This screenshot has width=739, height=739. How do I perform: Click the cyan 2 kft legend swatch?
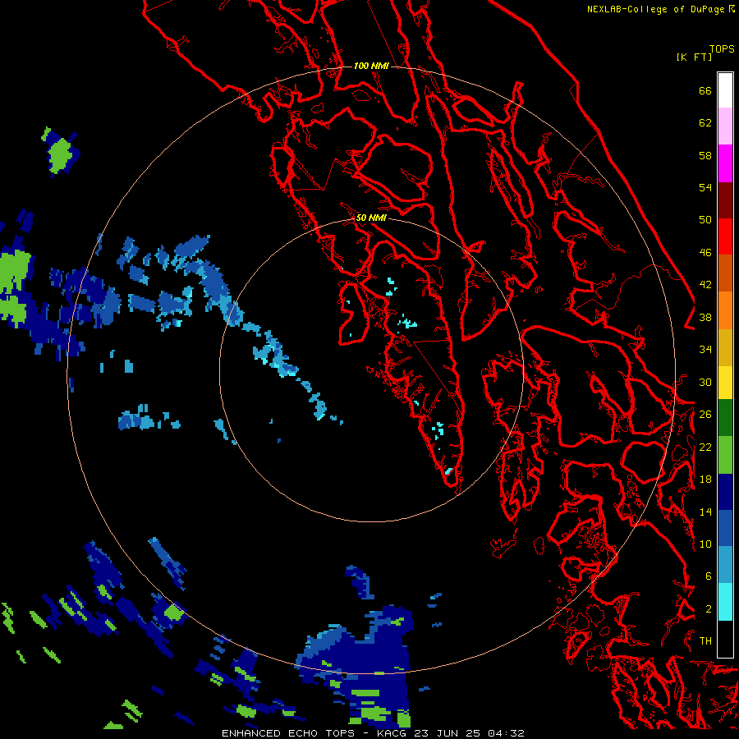pos(725,602)
